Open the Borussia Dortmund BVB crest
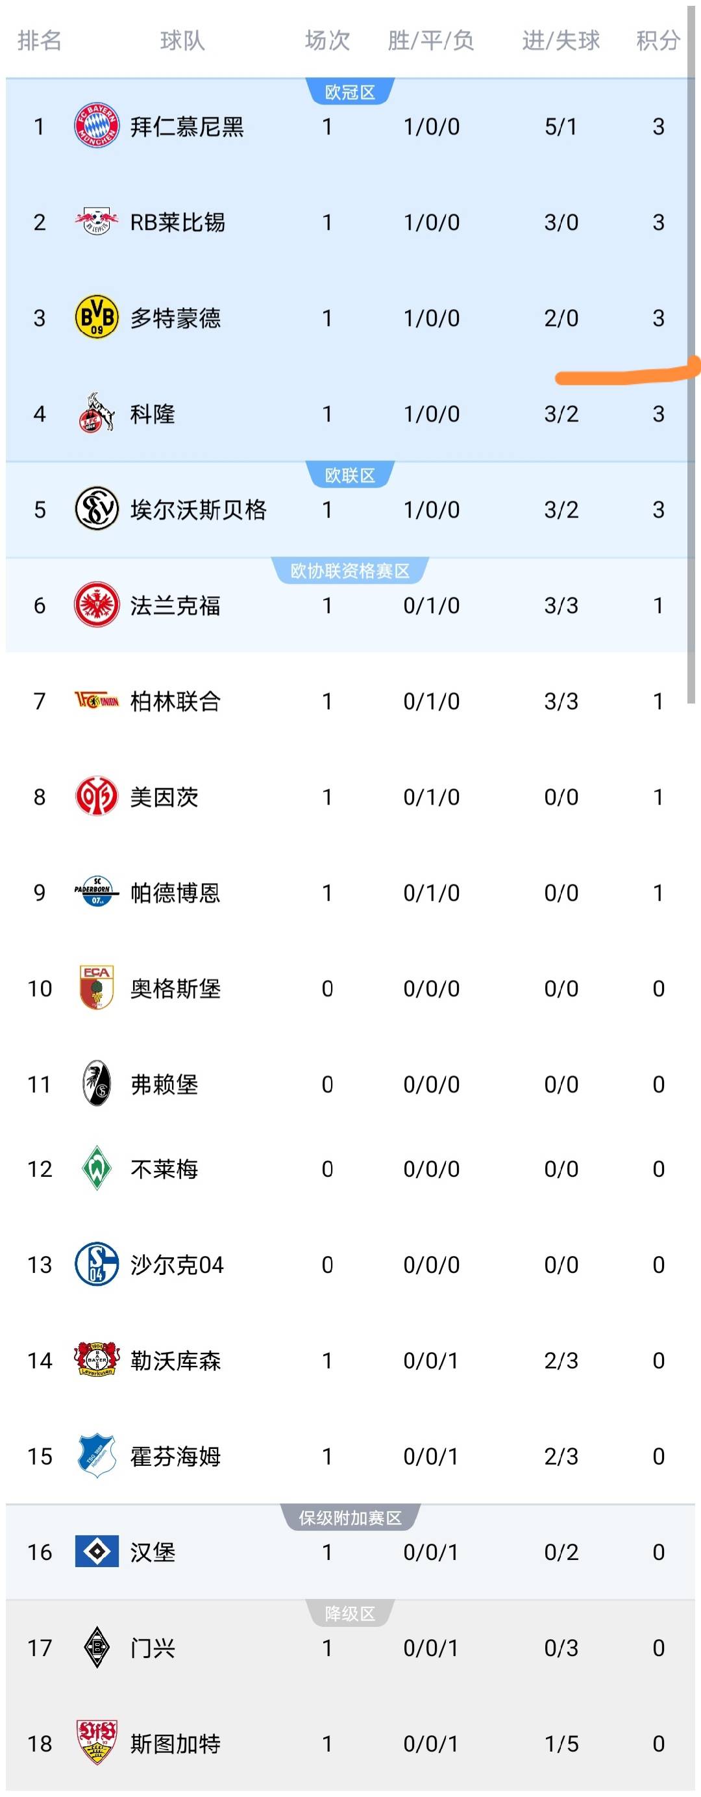This screenshot has width=701, height=1797. 96,318
